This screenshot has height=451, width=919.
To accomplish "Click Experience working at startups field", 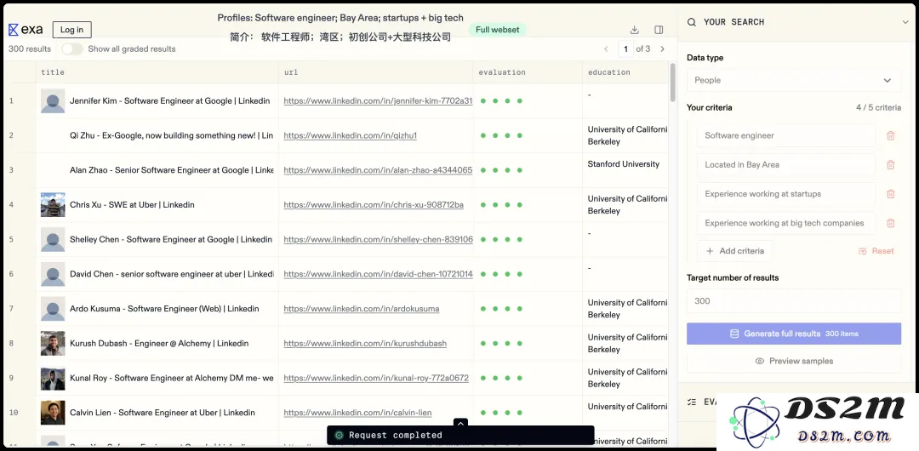I will click(x=786, y=194).
